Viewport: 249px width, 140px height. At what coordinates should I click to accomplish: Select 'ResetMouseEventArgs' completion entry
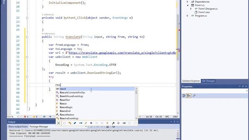click(x=95, y=96)
